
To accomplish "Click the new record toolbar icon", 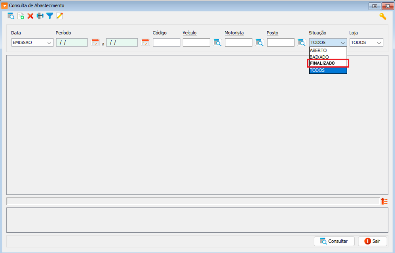I will 21,16.
